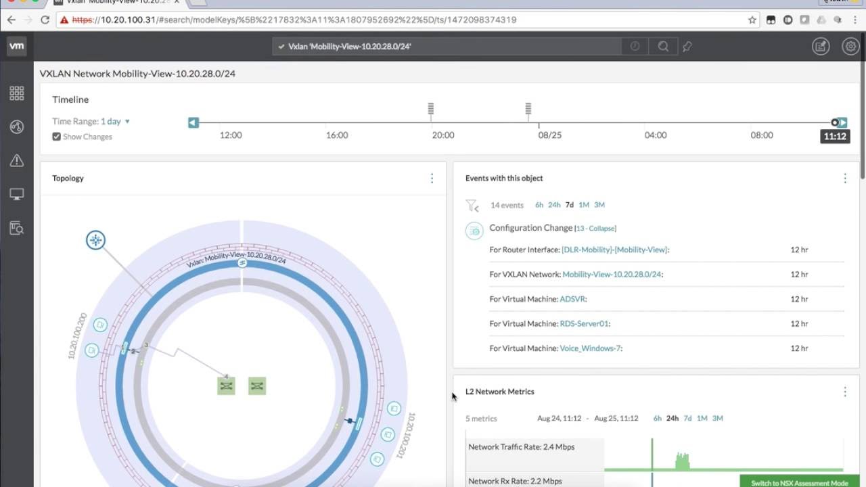866x487 pixels.
Task: Select the 6h filter in Events panel
Action: (x=539, y=205)
